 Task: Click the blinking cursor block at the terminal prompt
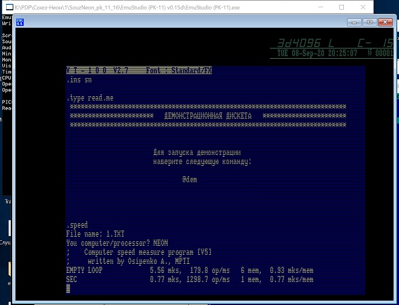click(68, 289)
